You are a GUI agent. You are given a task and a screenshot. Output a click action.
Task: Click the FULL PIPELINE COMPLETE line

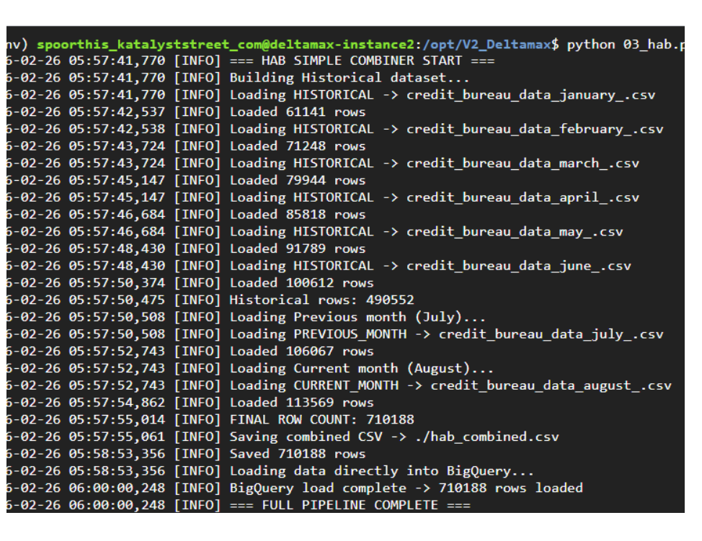tap(350, 505)
